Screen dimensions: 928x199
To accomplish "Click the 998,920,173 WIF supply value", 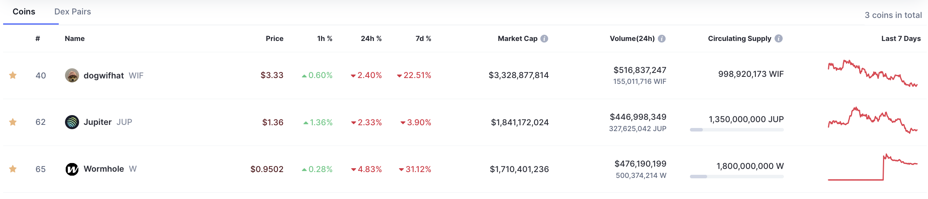I will (751, 74).
